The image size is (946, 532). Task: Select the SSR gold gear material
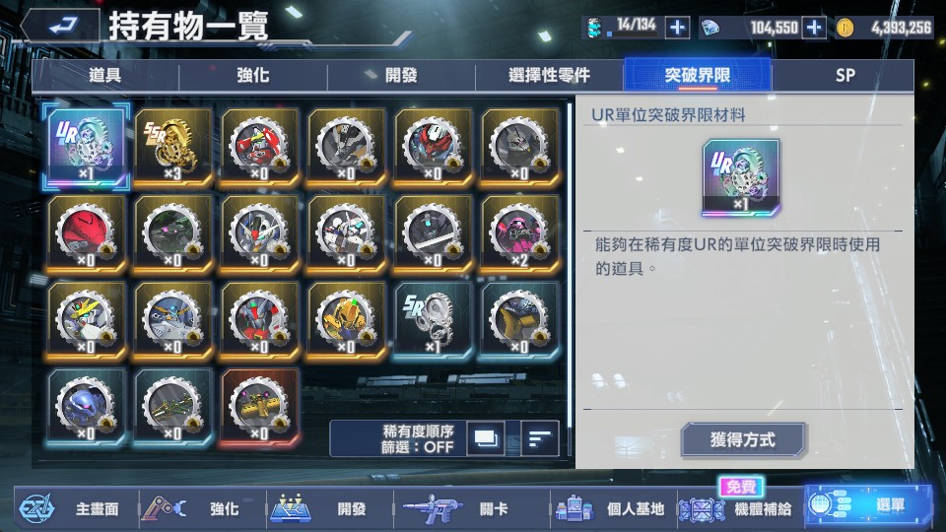point(172,147)
